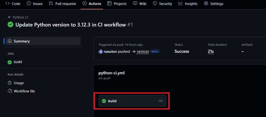Go to Pull requests tab
This screenshot has width=266, height=117.
coord(63,4)
